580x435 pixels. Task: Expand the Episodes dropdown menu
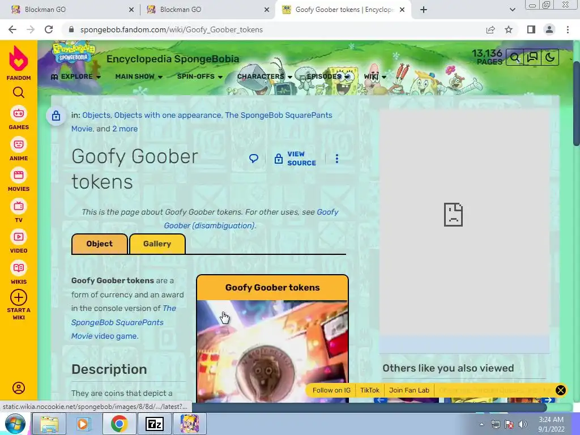point(327,76)
